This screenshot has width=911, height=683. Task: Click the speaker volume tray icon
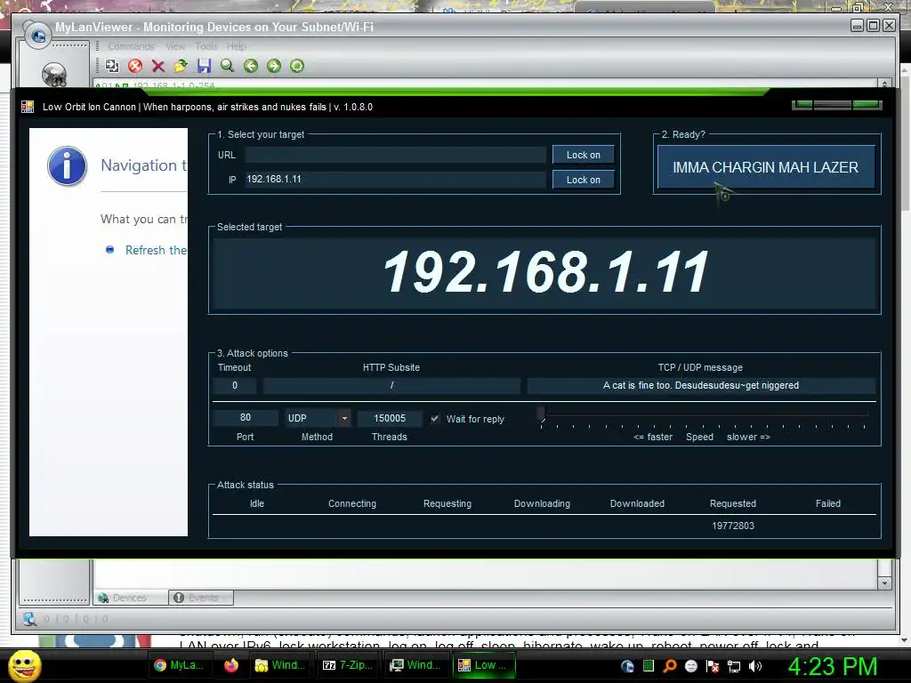(x=755, y=666)
